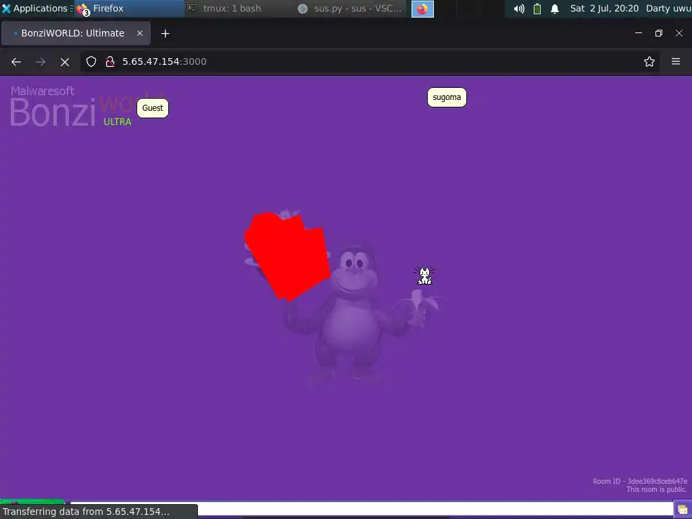Focus the chat message input field
The image size is (692, 519).
point(371,509)
